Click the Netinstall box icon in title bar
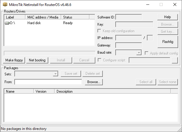Screen dimensions: 182x132 (x=5, y=4)
